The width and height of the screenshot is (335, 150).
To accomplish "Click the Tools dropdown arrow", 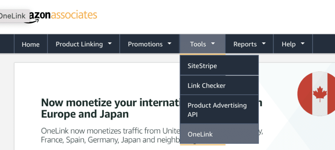I will click(x=213, y=43).
